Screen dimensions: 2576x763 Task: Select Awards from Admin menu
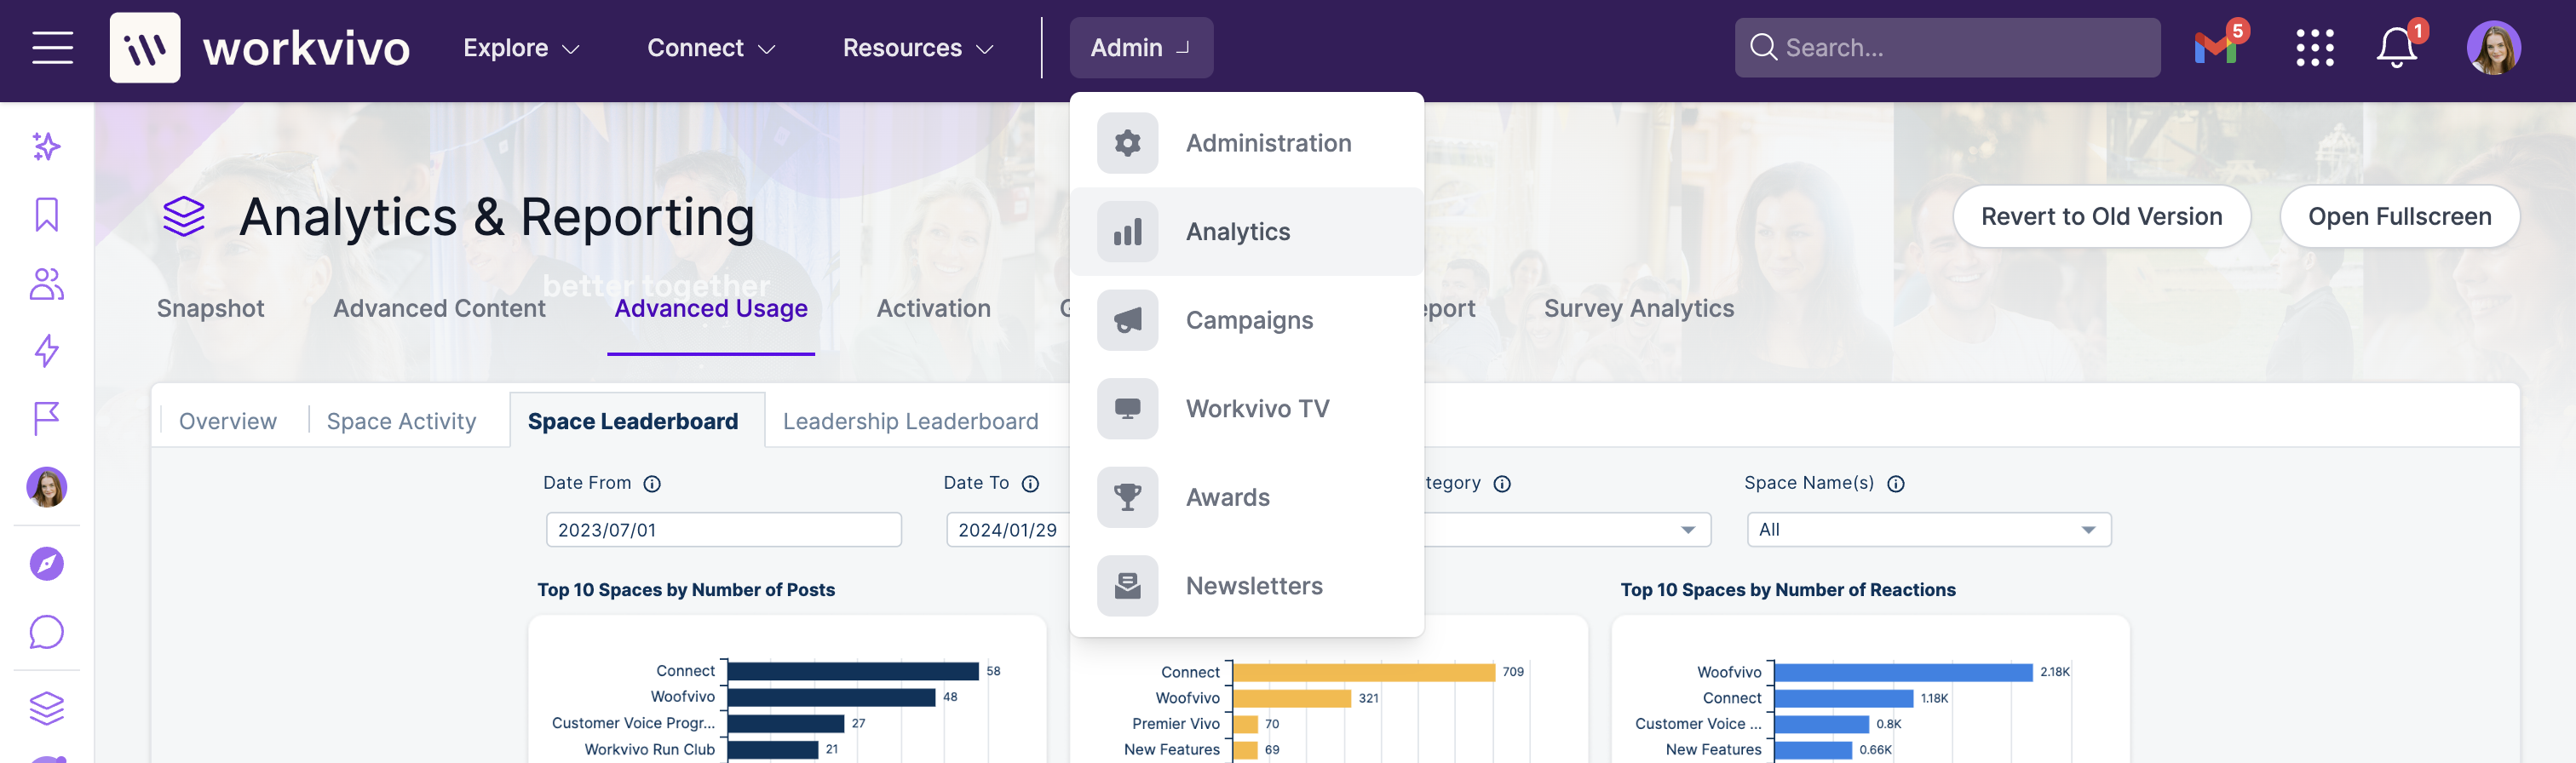(x=1246, y=497)
